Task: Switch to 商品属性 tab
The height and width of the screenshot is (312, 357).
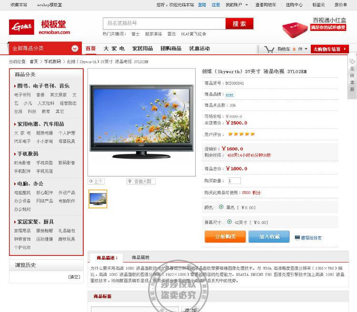Action: tap(141, 257)
